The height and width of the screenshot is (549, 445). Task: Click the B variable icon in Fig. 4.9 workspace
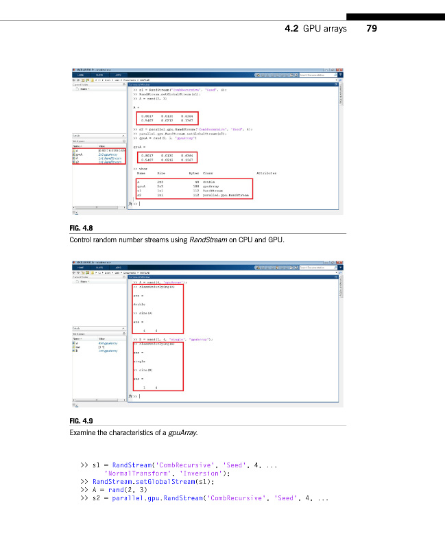(73, 350)
